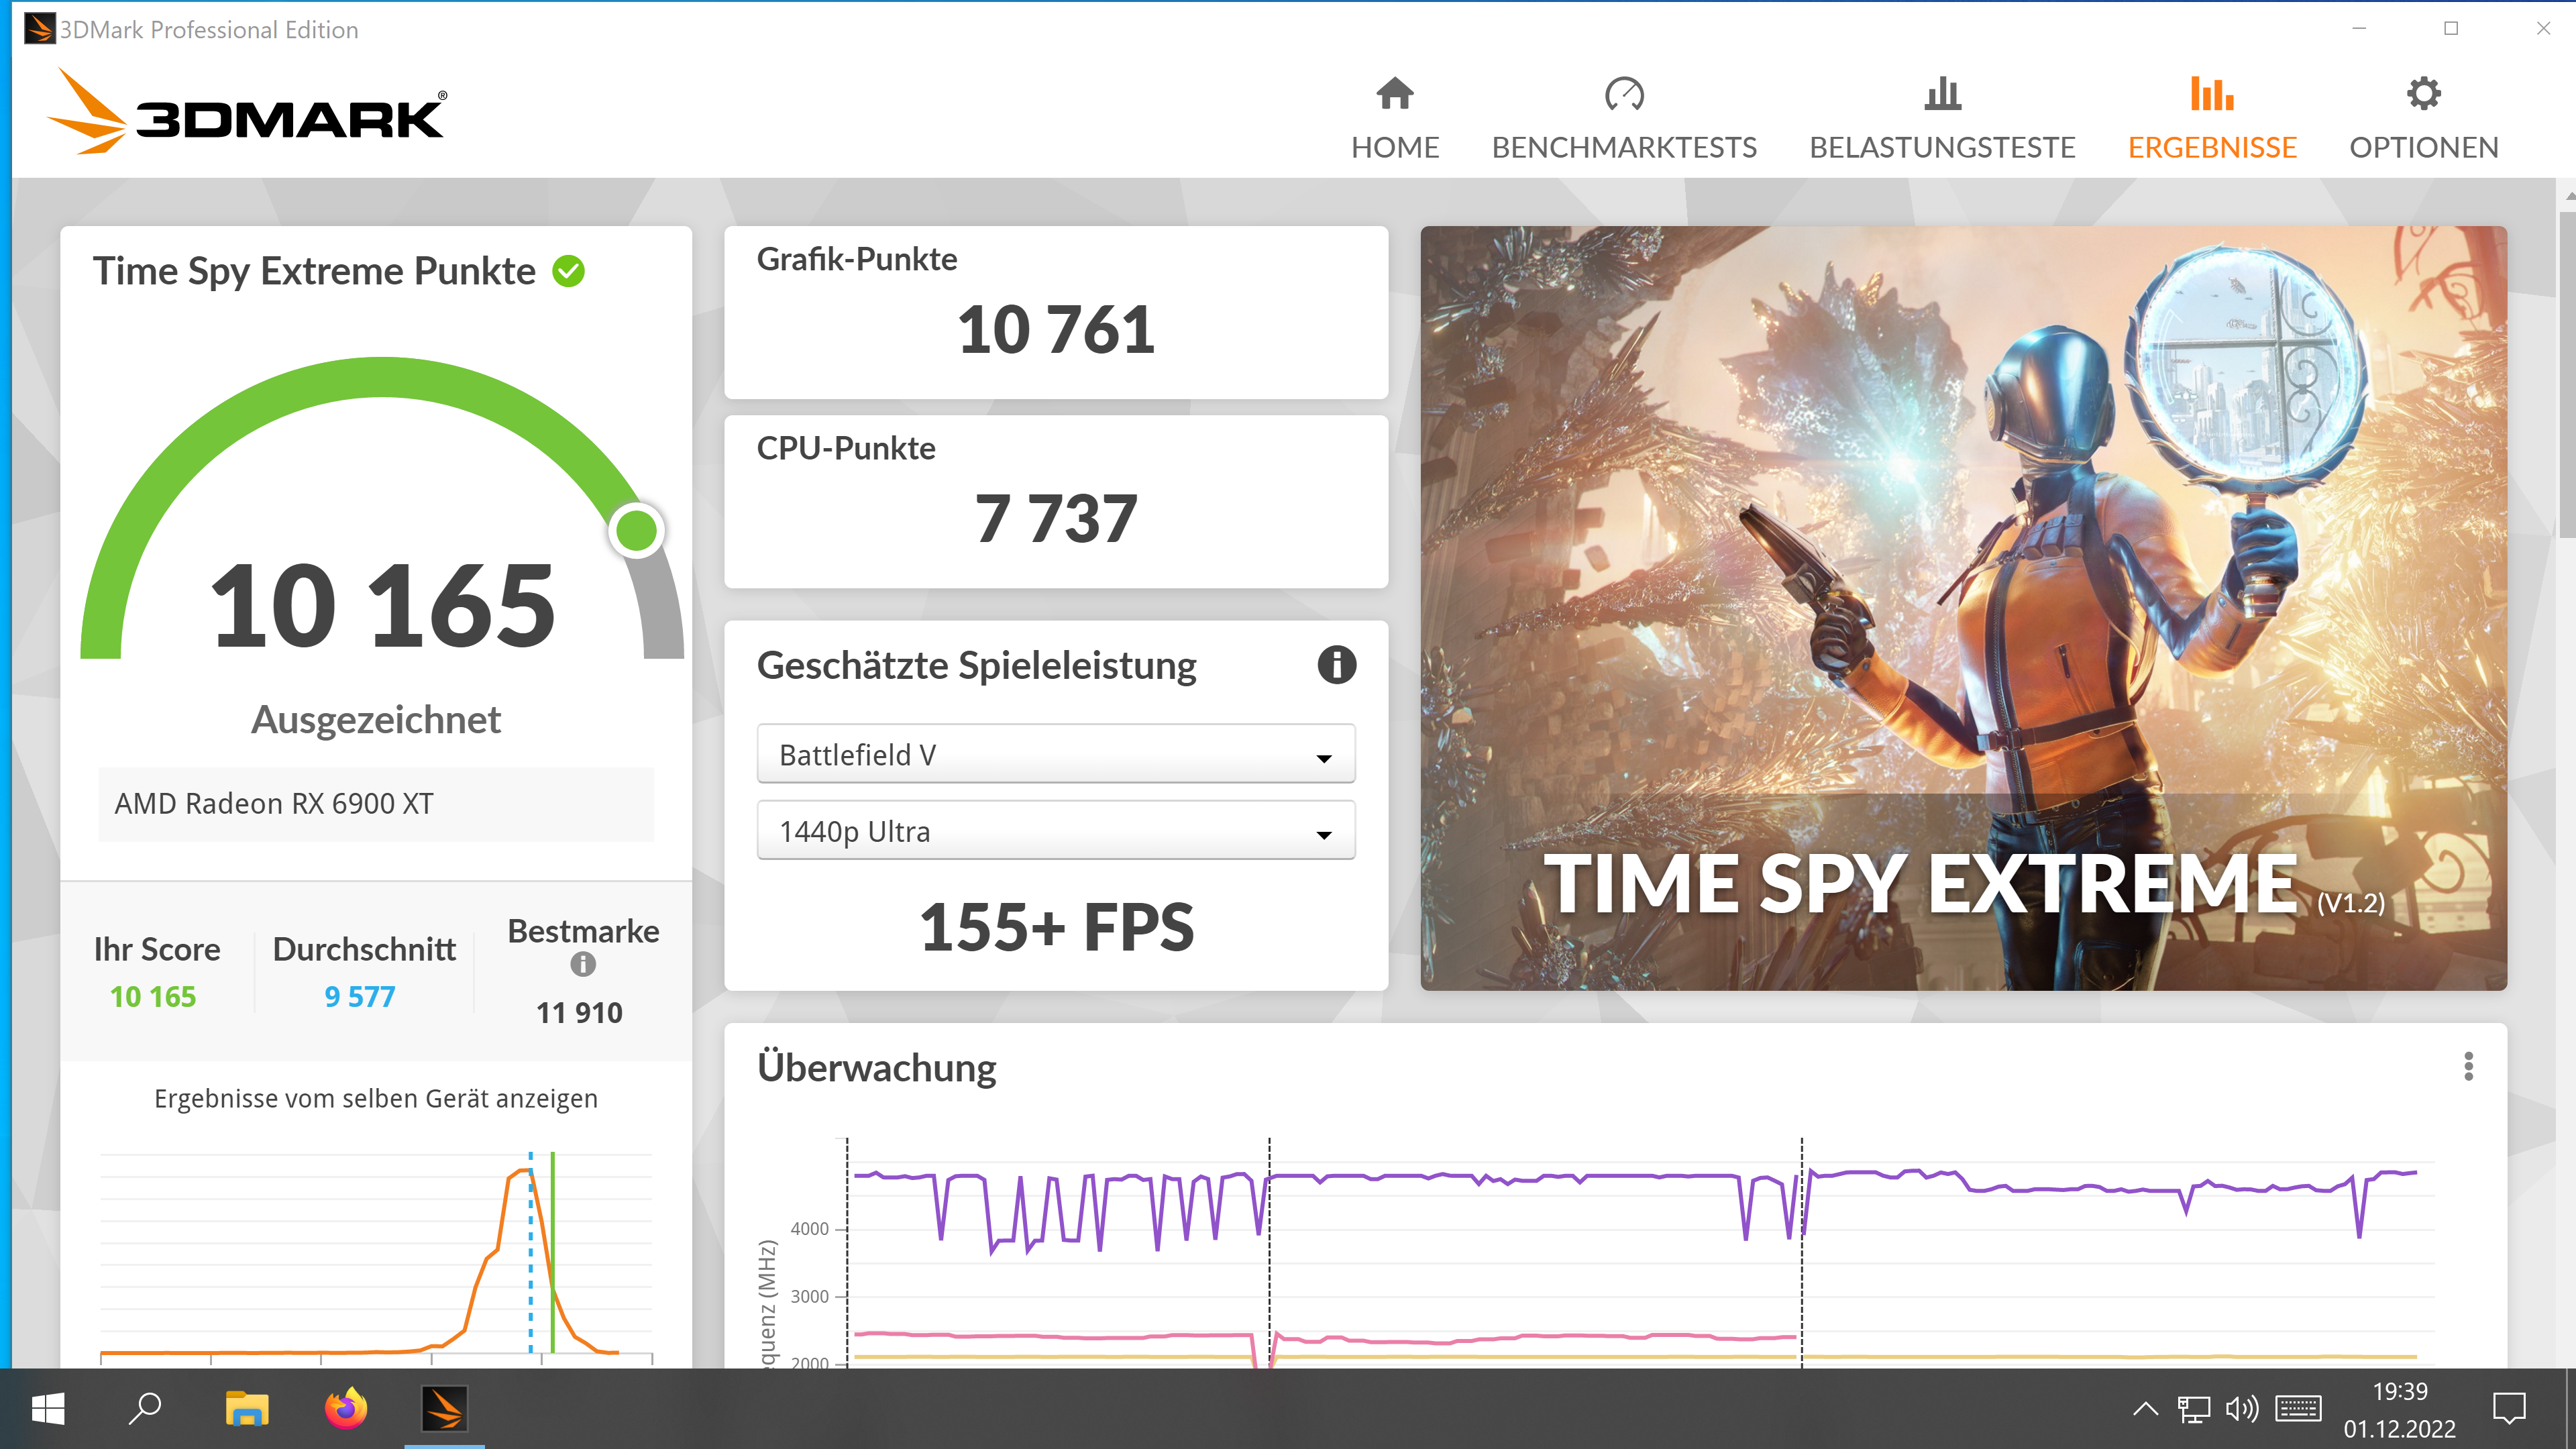The image size is (2576, 1449).
Task: Click the AMD Radeon RX 6900 XT field
Action: click(x=376, y=804)
